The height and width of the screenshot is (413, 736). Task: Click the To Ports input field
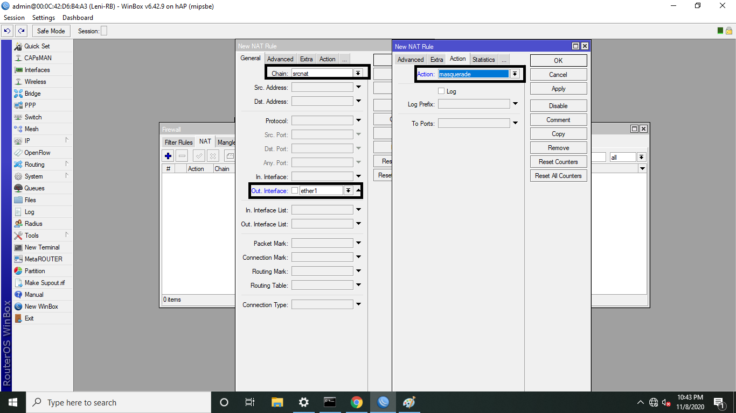pyautogui.click(x=474, y=123)
